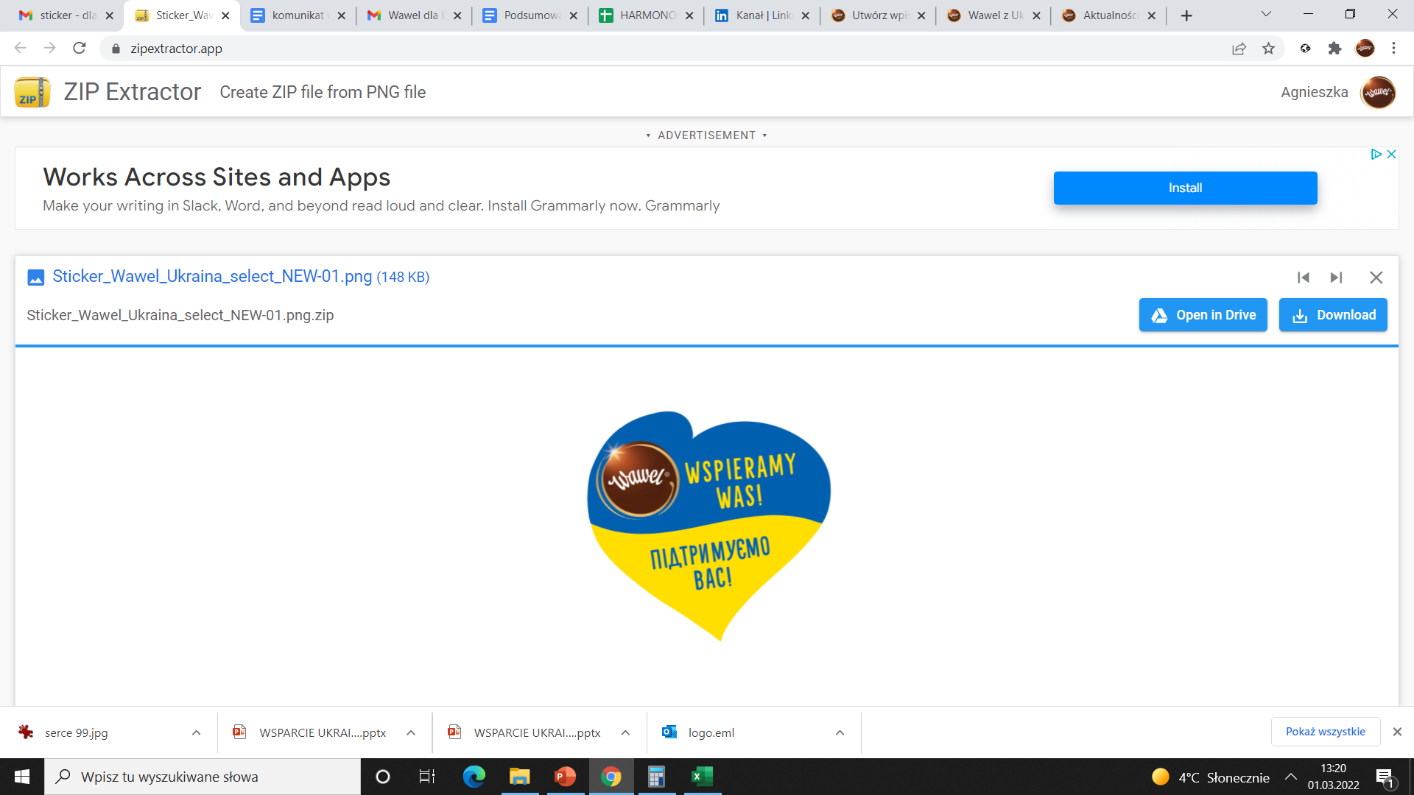Click the share page icon in address bar
This screenshot has height=795, width=1414.
tap(1239, 49)
